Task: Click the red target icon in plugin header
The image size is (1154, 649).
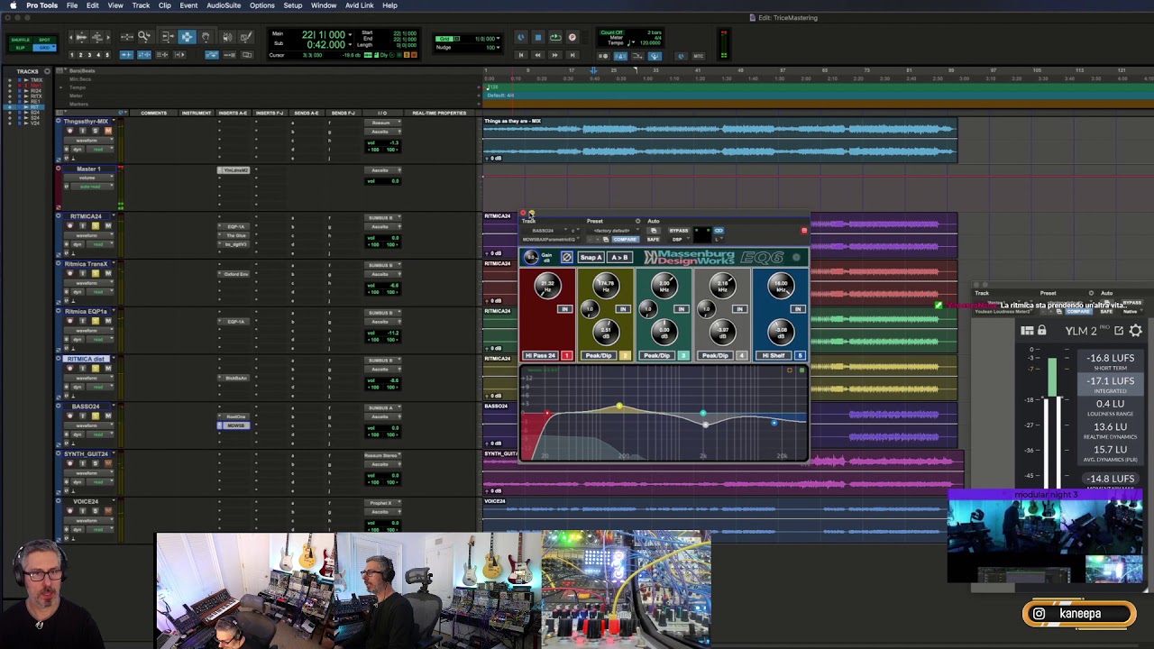Action: click(804, 231)
